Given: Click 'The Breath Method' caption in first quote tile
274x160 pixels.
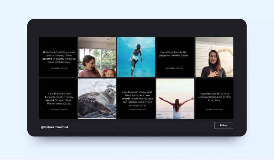Looking at the screenshot, I should (x=59, y=68).
